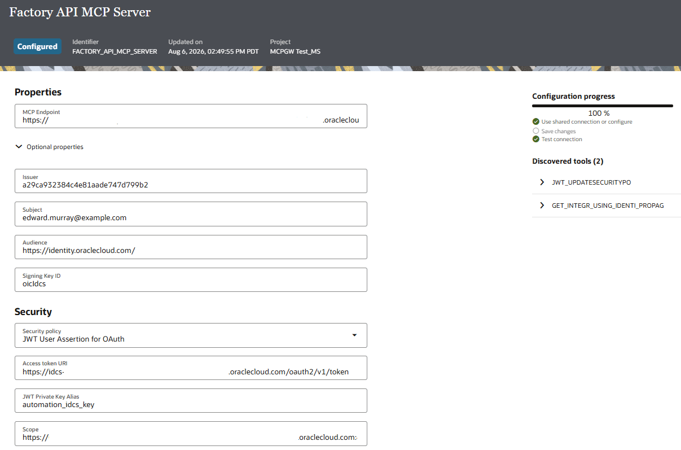The width and height of the screenshot is (681, 450).
Task: Edit the Scope field
Action: point(191,434)
